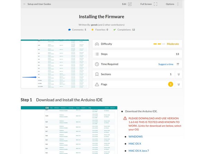Click the Sections bookmark icon
This screenshot has height=154, width=205.
click(97, 74)
